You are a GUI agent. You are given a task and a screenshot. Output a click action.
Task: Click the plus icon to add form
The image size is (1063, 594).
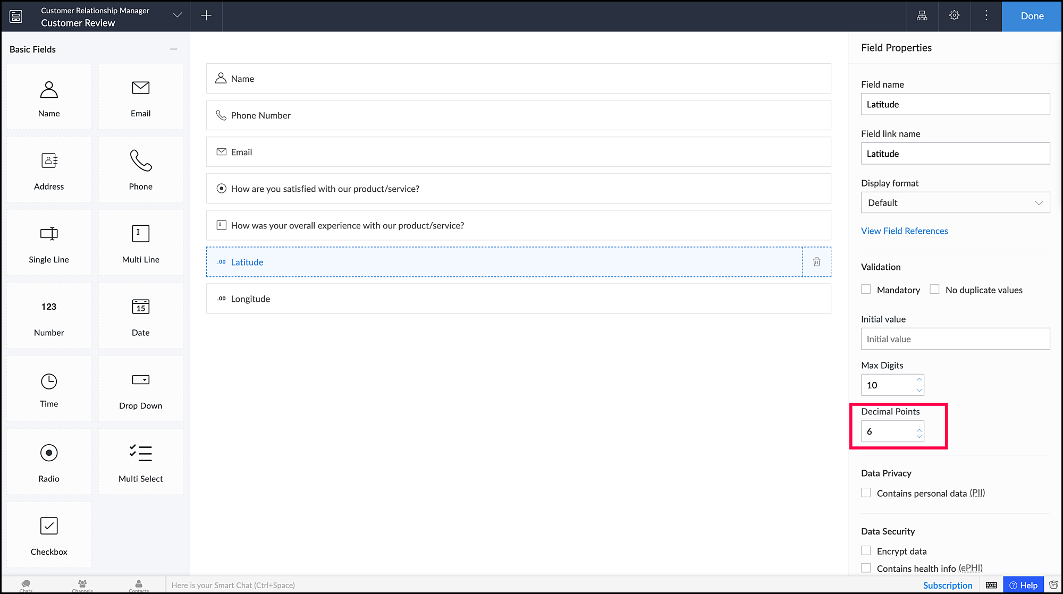(206, 15)
